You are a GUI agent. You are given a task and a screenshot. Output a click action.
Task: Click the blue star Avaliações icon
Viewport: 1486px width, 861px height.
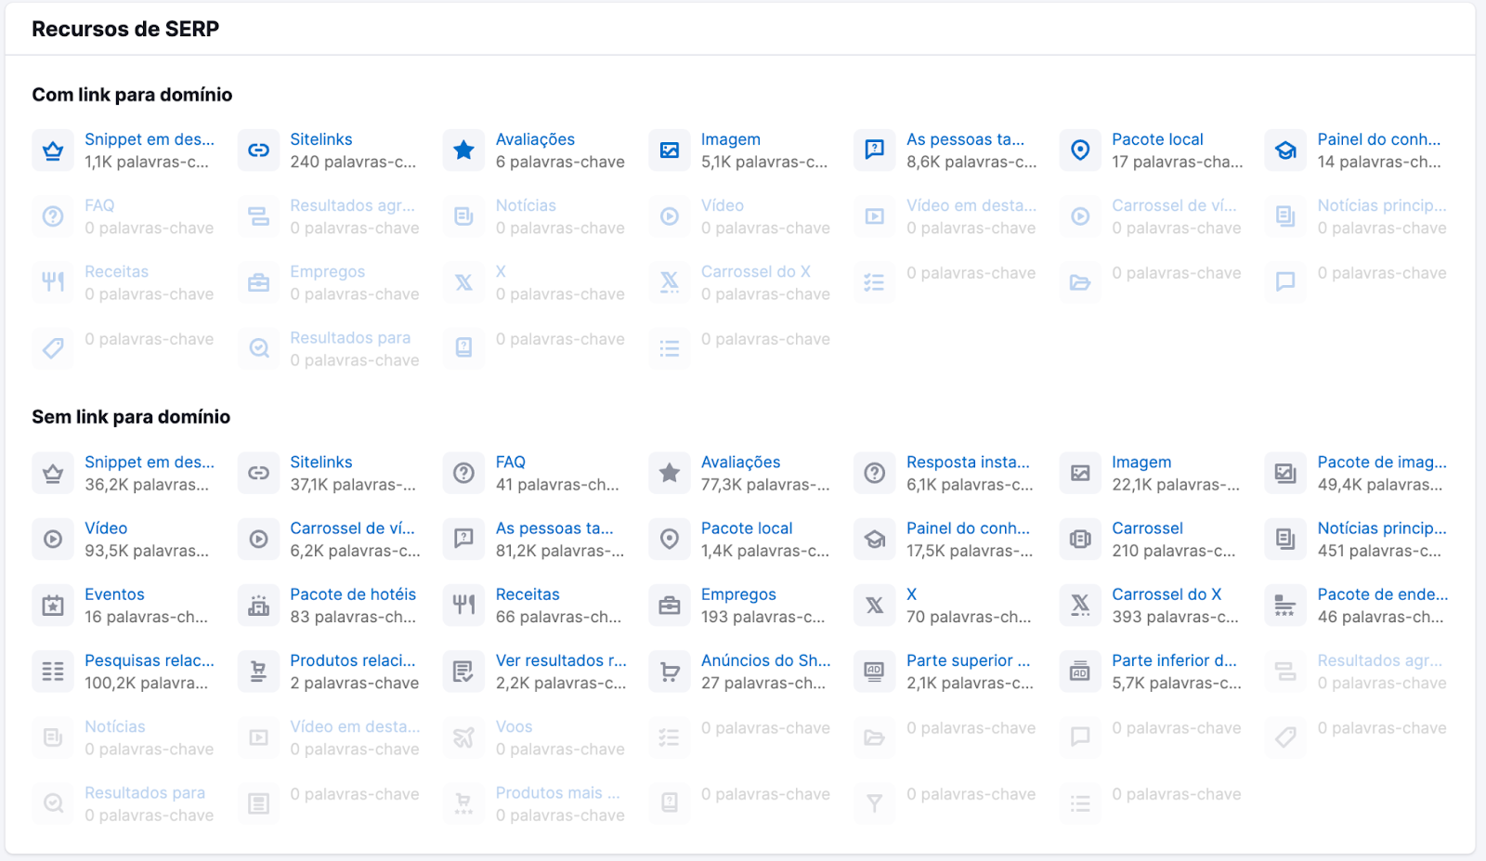[463, 150]
